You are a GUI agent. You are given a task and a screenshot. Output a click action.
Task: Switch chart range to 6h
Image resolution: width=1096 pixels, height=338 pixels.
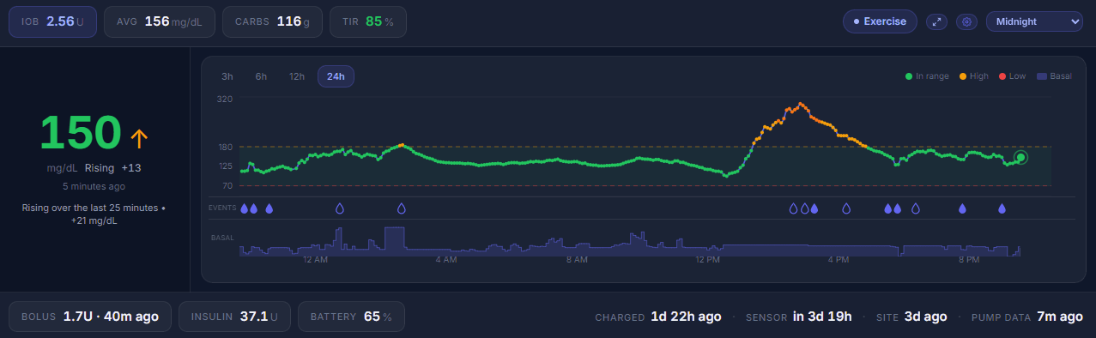tap(261, 76)
